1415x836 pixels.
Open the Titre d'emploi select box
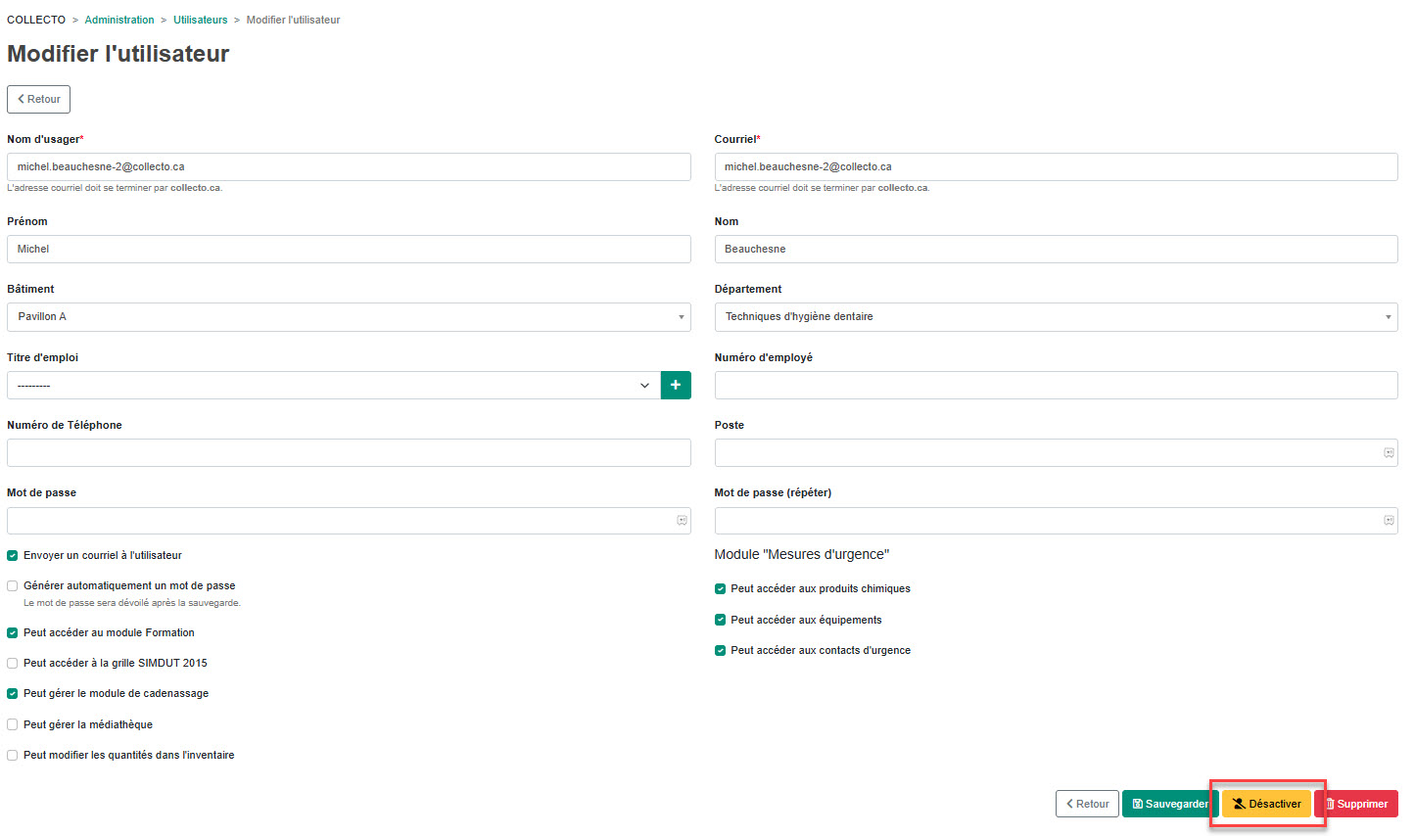333,385
